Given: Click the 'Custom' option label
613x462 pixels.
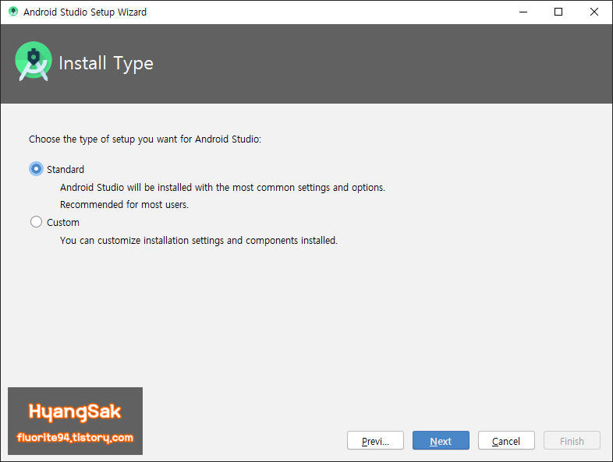Looking at the screenshot, I should 63,223.
